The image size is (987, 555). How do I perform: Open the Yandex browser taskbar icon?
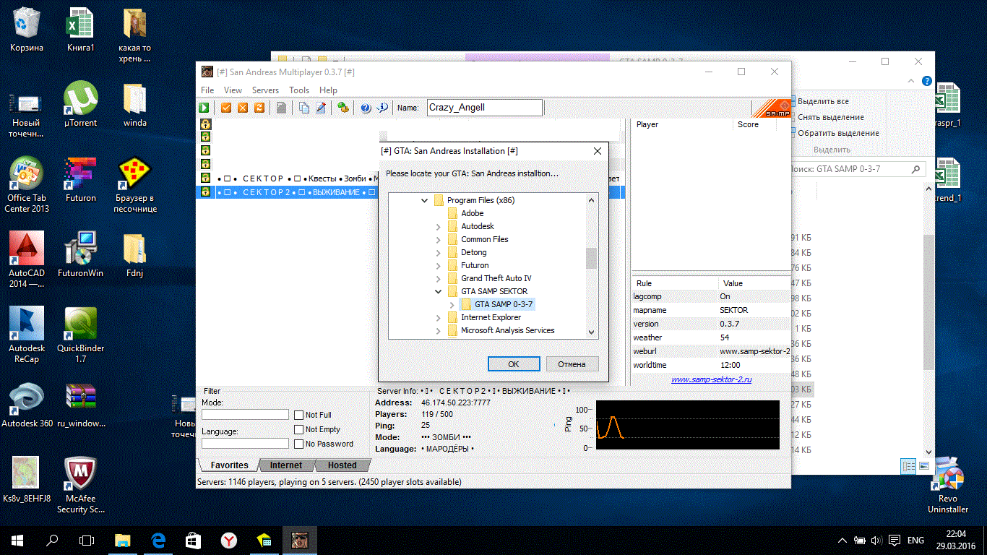tap(228, 540)
